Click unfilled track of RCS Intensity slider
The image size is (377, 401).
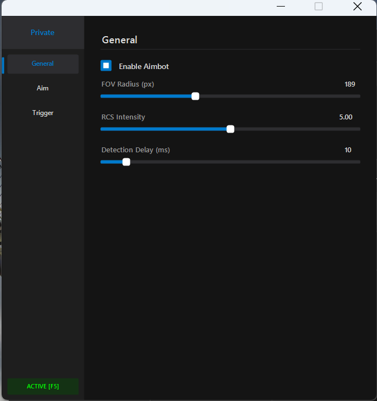296,129
